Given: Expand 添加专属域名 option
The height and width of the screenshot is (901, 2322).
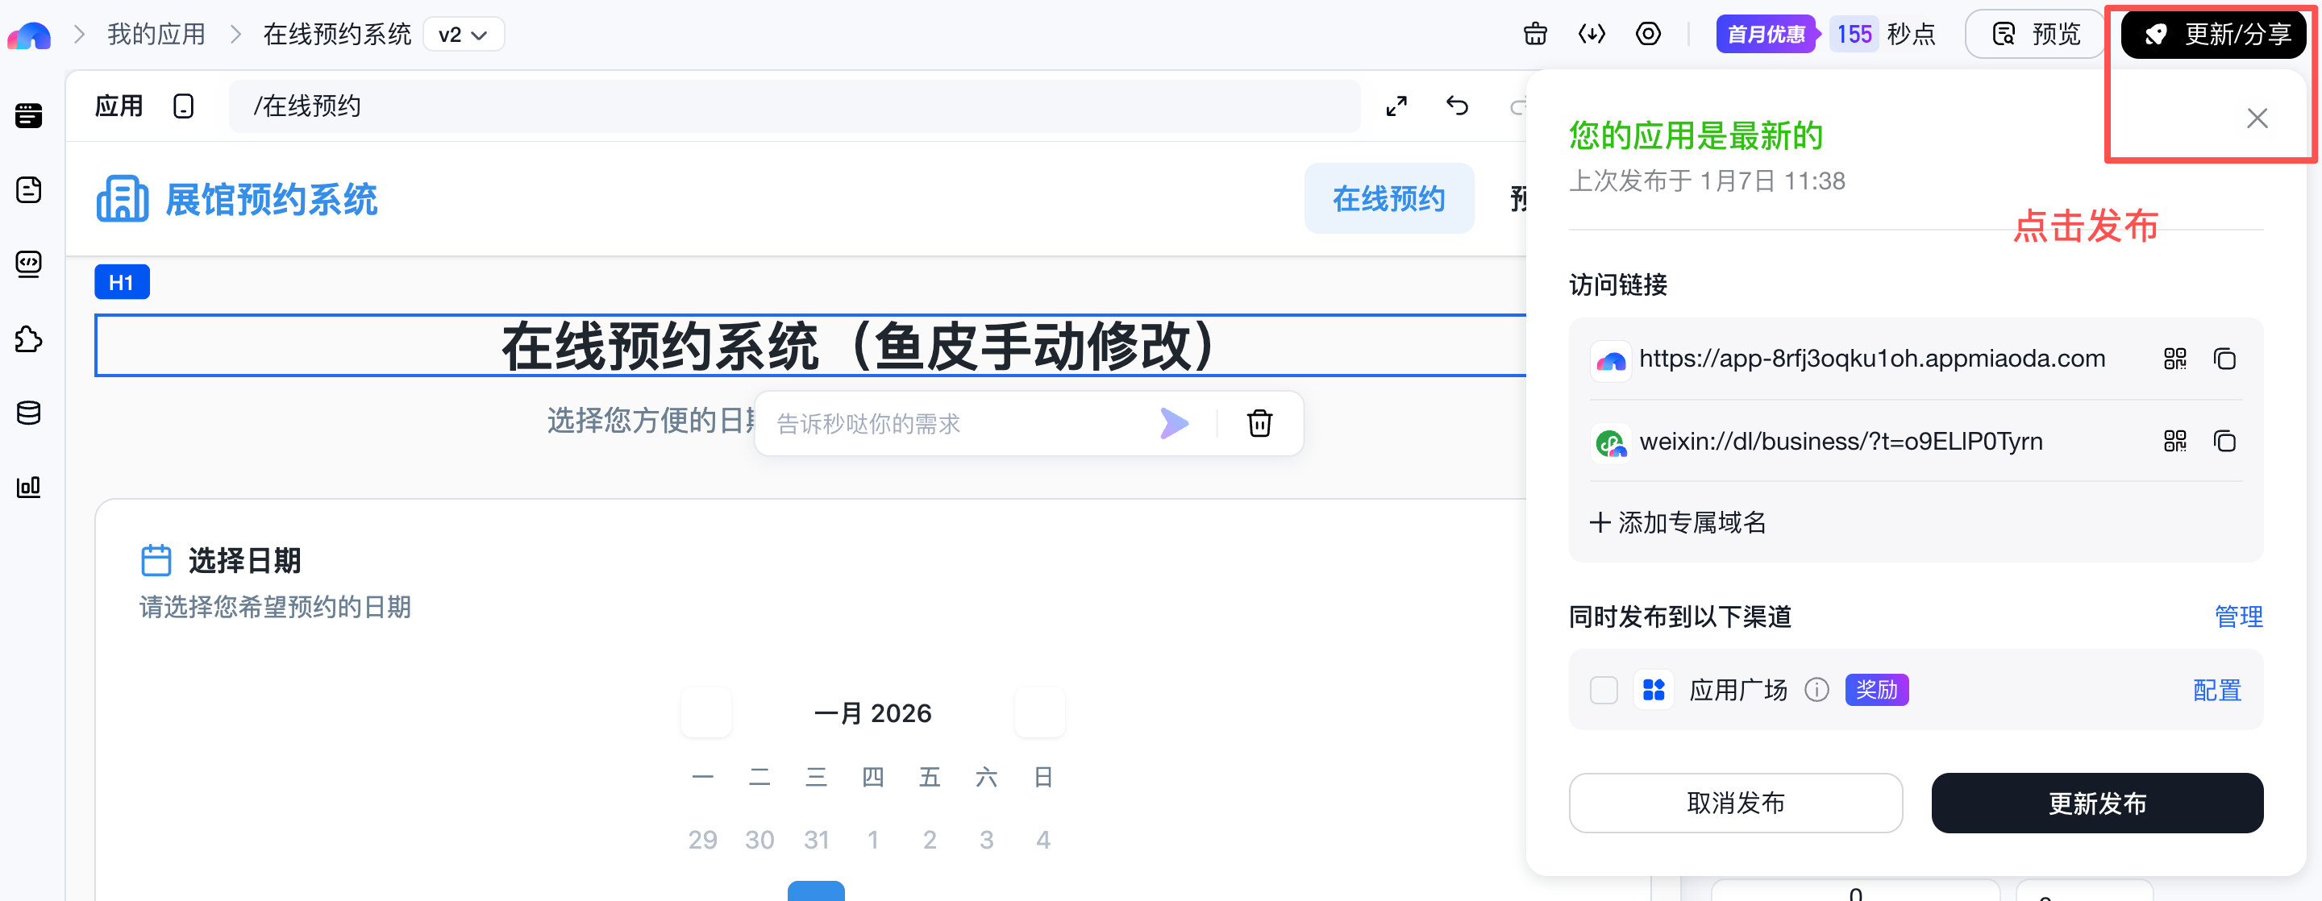Looking at the screenshot, I should point(1678,522).
